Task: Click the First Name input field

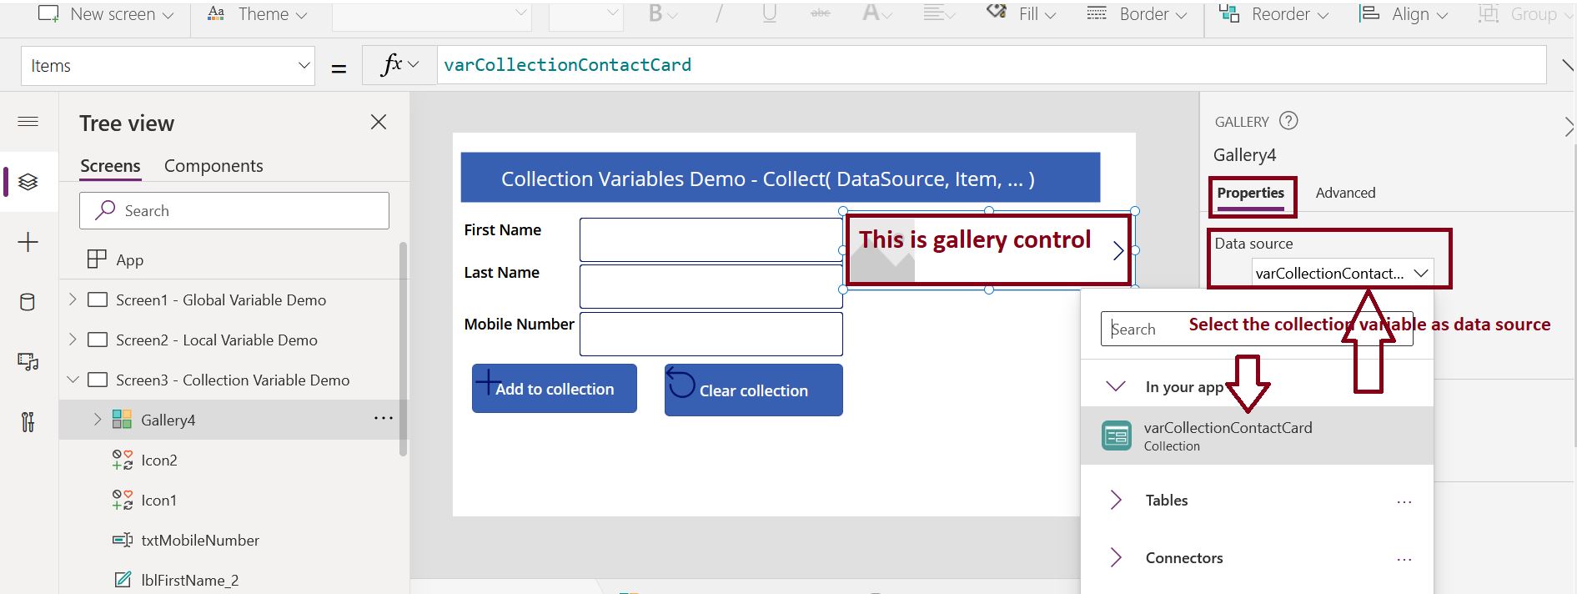Action: (x=711, y=240)
